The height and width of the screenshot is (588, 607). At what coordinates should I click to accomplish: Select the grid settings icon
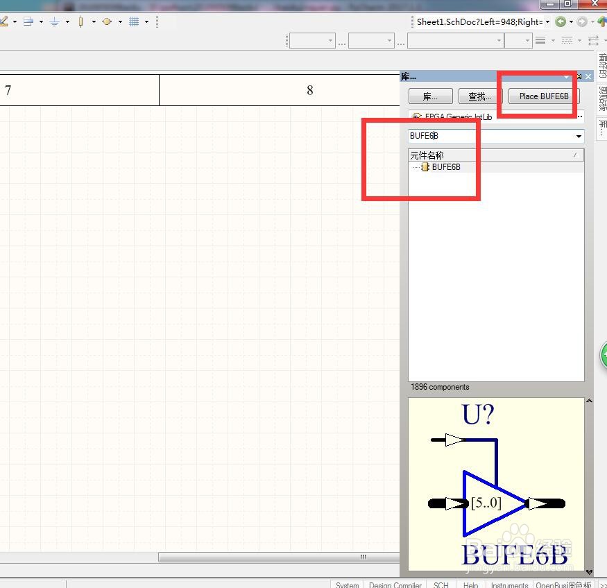pos(134,21)
